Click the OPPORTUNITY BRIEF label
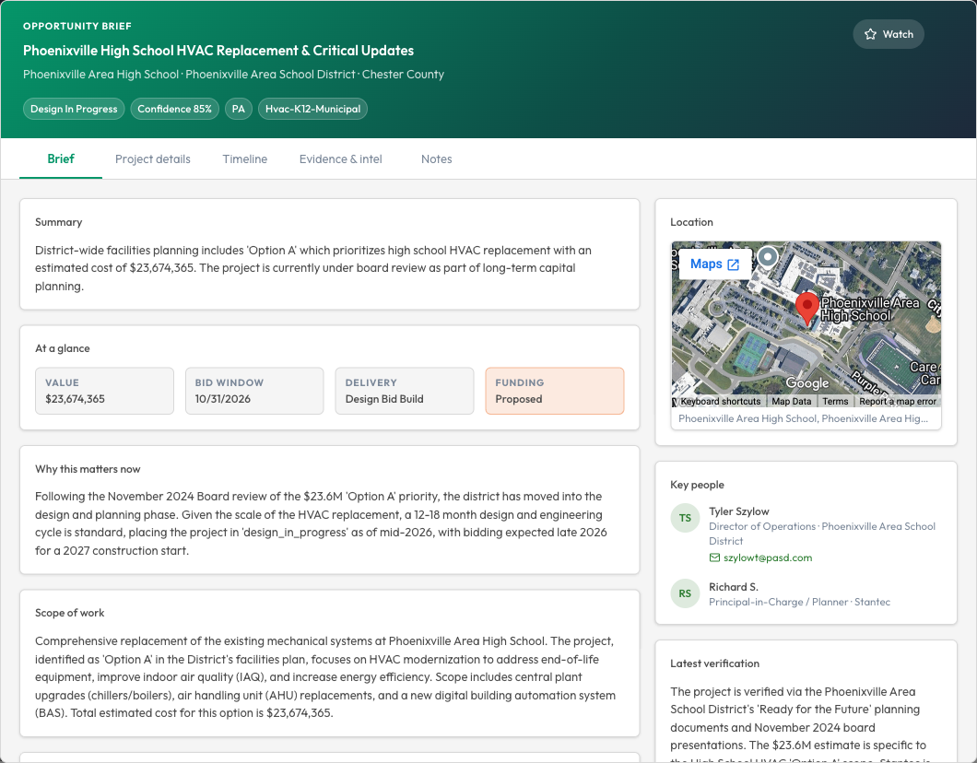The image size is (977, 763). click(x=77, y=26)
